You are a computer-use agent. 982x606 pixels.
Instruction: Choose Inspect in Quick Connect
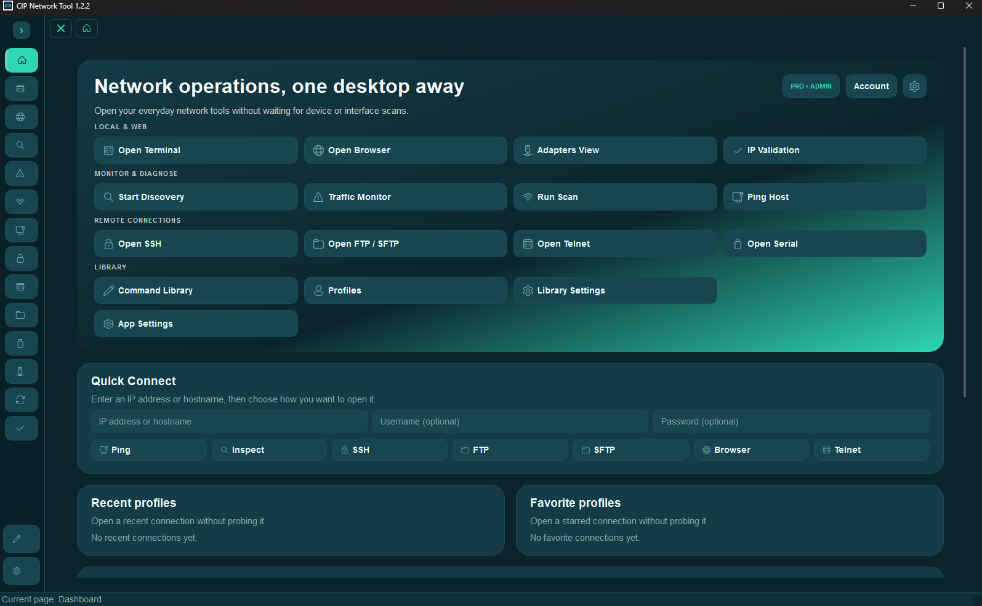269,450
